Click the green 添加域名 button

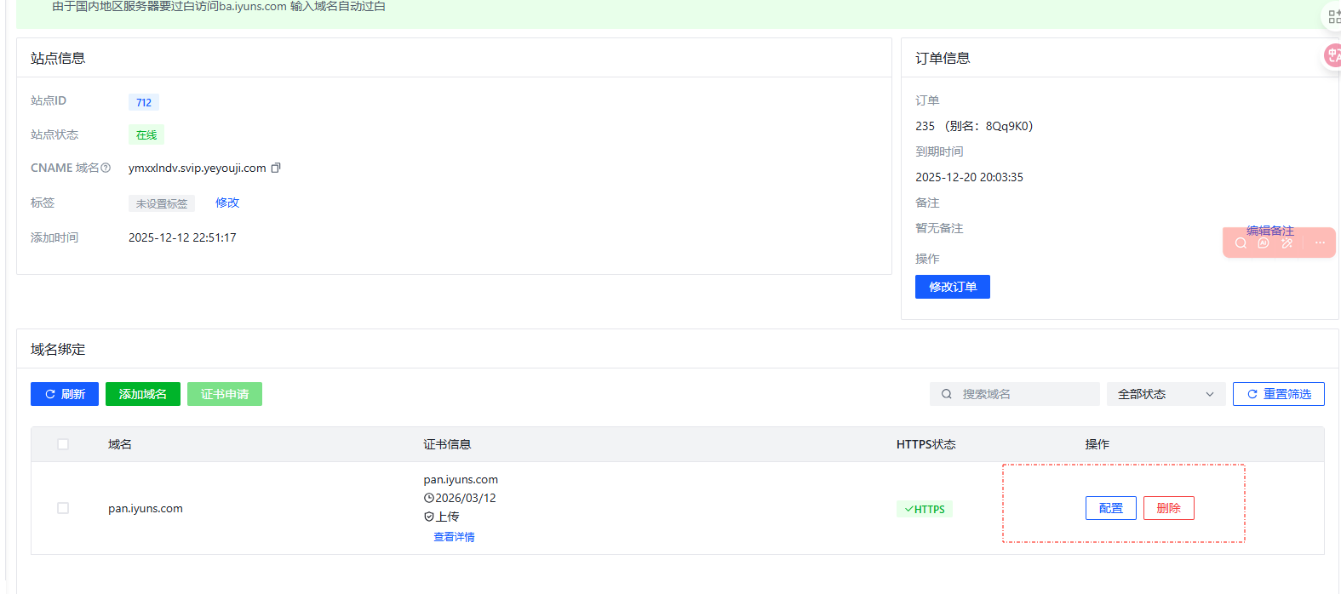143,394
